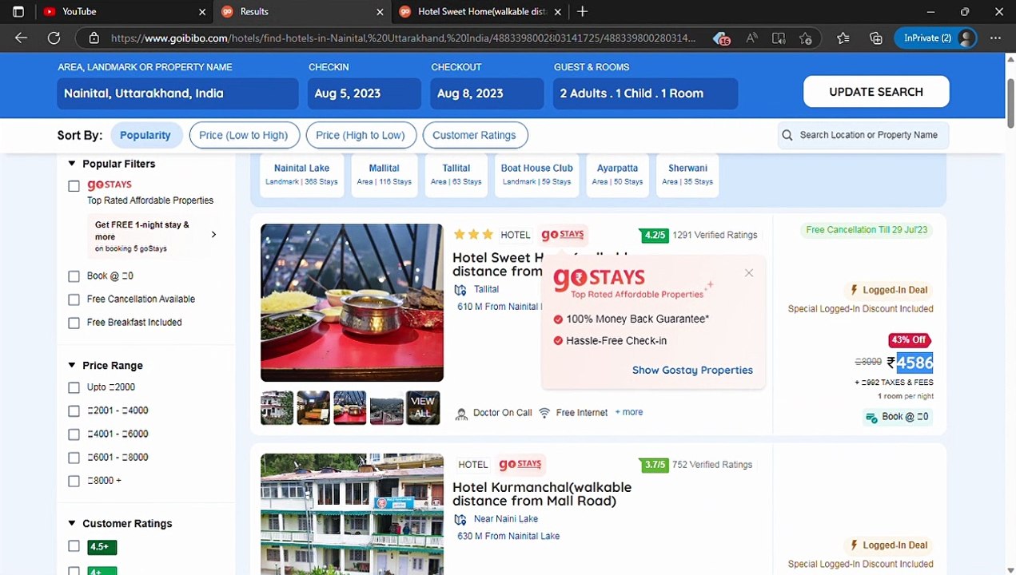Image resolution: width=1016 pixels, height=575 pixels.
Task: Check Free Breakfast Included filter
Action: [74, 323]
